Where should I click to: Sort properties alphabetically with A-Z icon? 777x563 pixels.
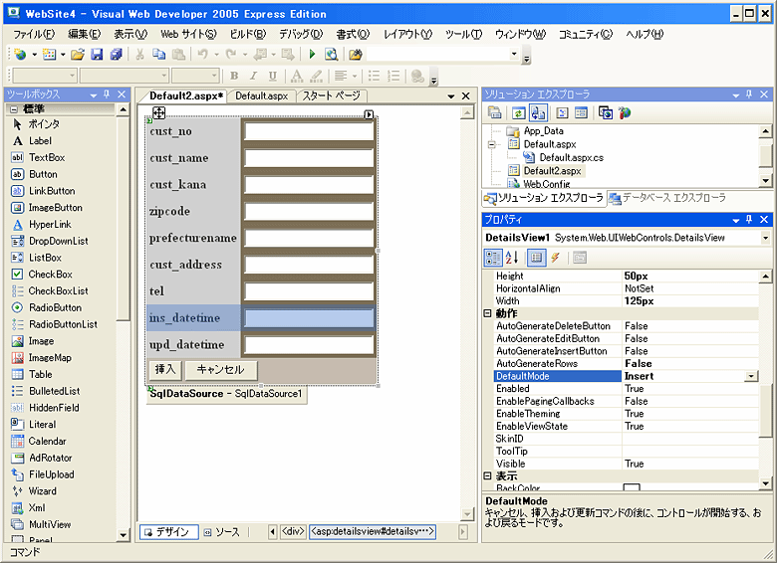click(513, 258)
